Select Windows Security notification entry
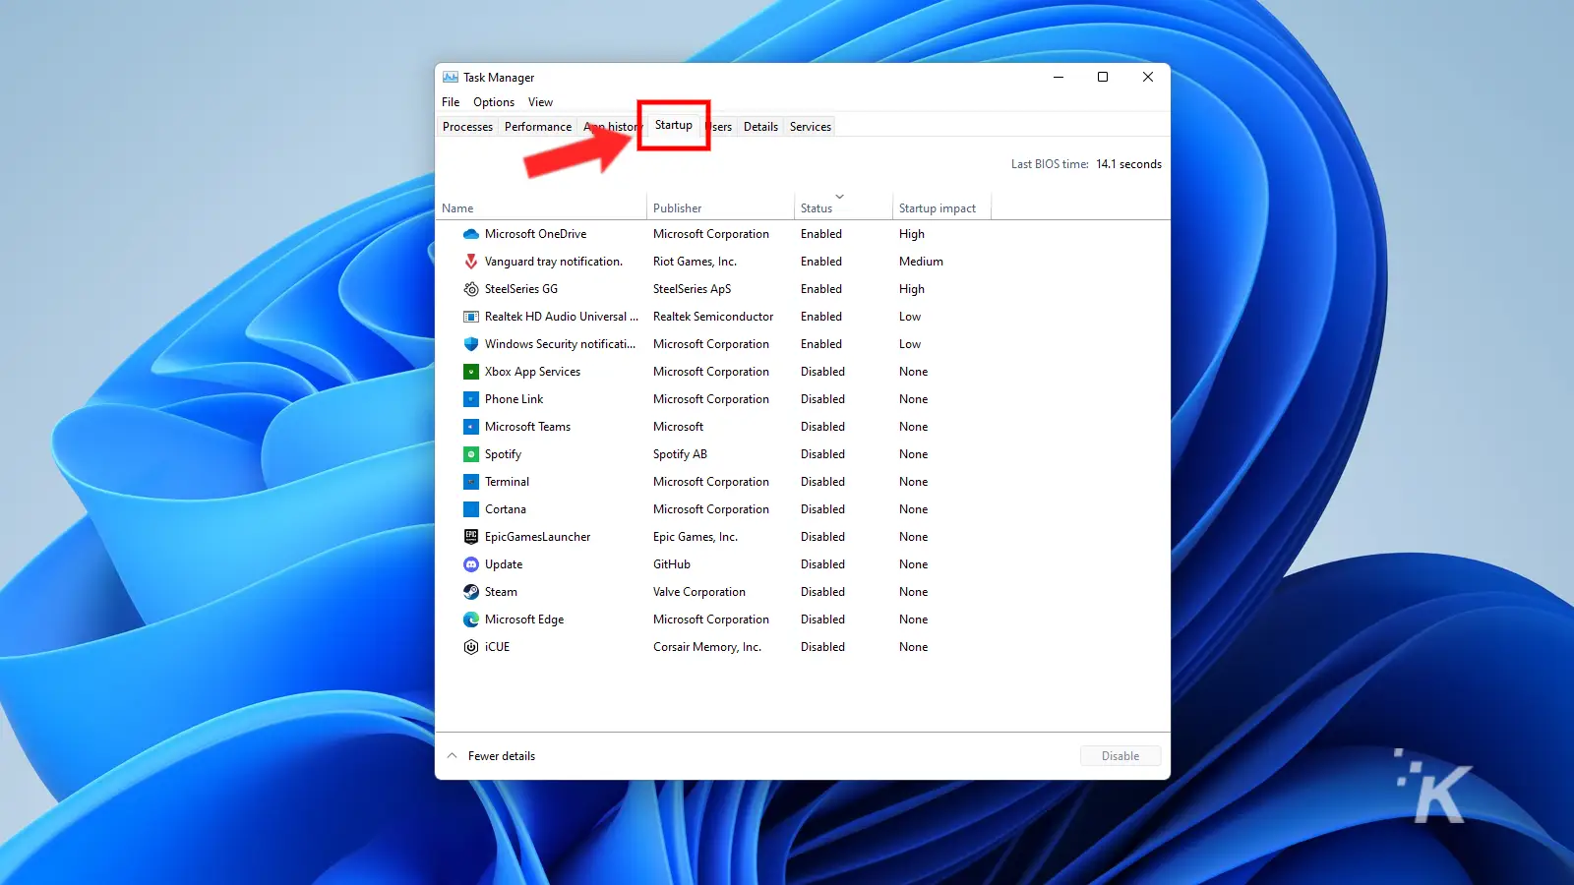Viewport: 1574px width, 885px height. tap(561, 344)
